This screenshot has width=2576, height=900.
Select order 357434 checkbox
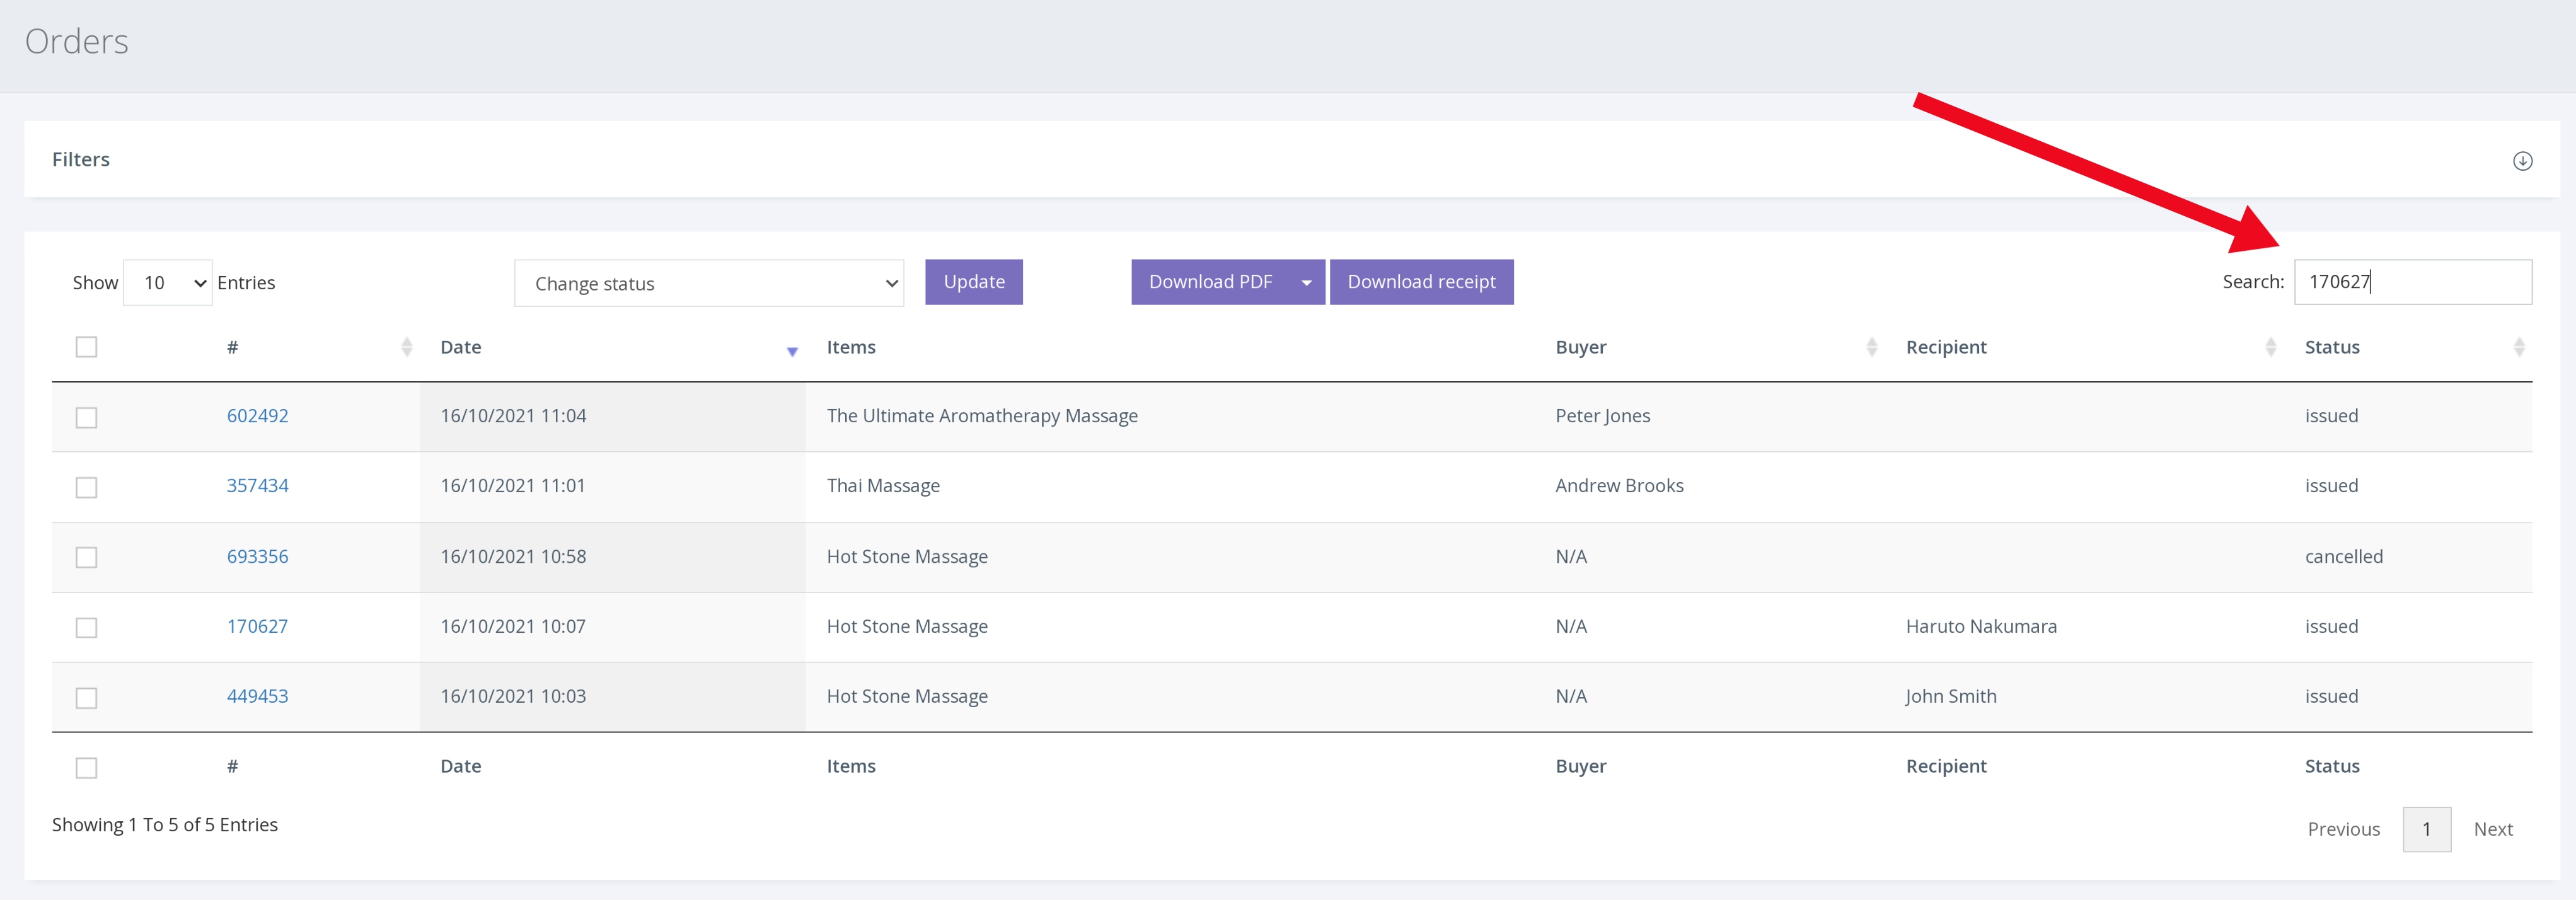pos(87,487)
